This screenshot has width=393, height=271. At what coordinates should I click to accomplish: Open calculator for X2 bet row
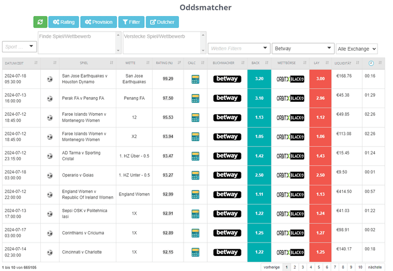pos(195,137)
